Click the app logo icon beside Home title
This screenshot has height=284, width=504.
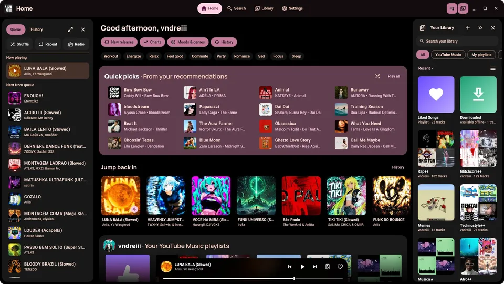[8, 8]
